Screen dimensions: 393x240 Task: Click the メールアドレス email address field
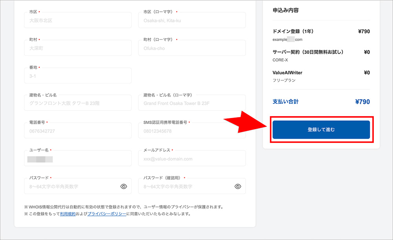[192, 158]
